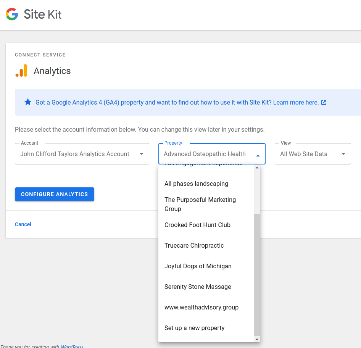Click the Cancel link
361x348 pixels.
(23, 224)
